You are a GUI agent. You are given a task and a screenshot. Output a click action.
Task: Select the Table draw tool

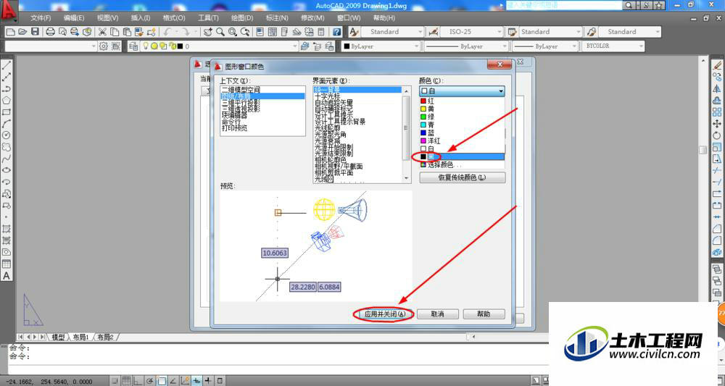point(7,264)
